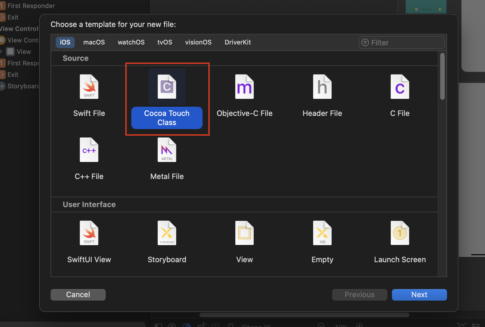The height and width of the screenshot is (327, 485).
Task: Show DriverKit templates tab
Action: [x=238, y=42]
